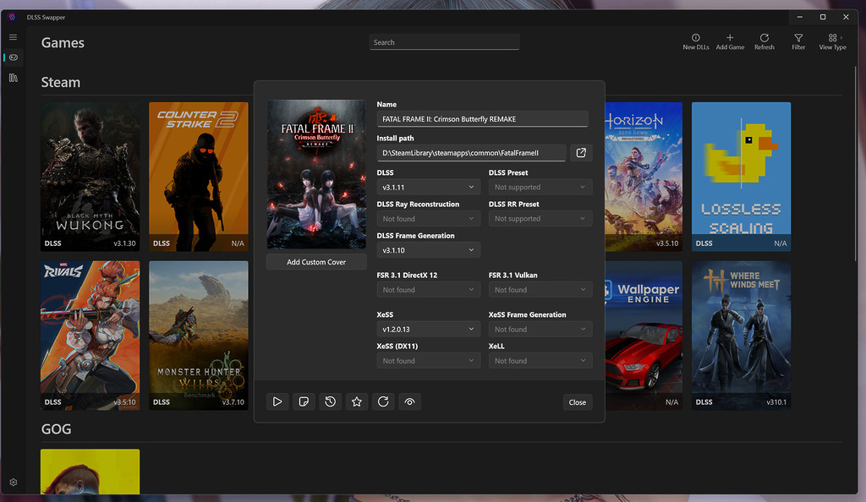This screenshot has width=866, height=502.
Task: Click the Add Game toolbar button
Action: pyautogui.click(x=730, y=41)
